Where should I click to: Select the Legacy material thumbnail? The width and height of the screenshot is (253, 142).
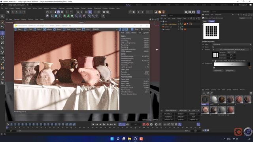pos(205,99)
